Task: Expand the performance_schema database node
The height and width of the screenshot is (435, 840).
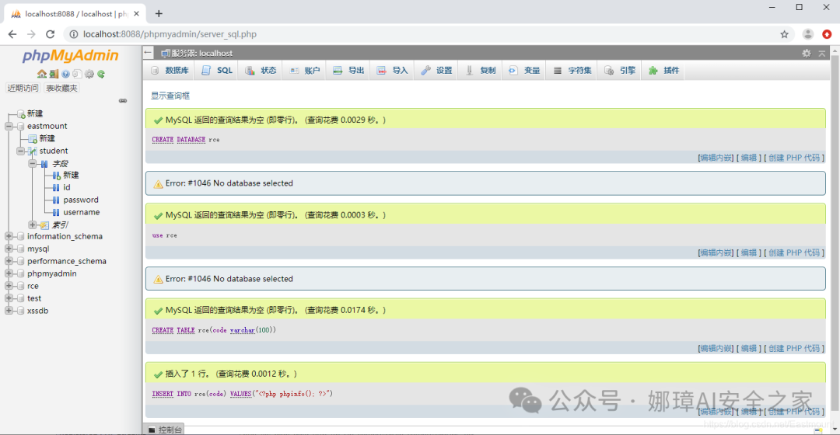Action: (x=9, y=261)
